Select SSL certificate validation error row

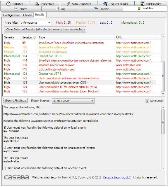pos(79,69)
